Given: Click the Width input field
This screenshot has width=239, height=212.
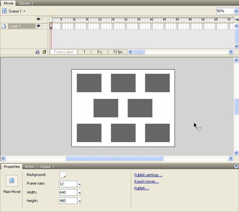Looking at the screenshot, I should [x=68, y=192].
